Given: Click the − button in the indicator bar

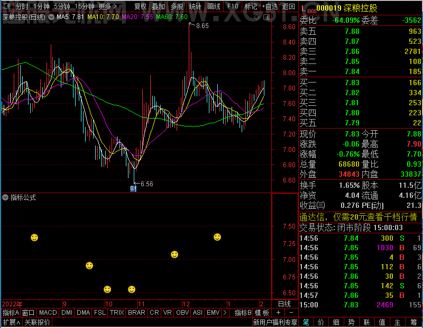Looking at the screenshot, I should (291, 313).
